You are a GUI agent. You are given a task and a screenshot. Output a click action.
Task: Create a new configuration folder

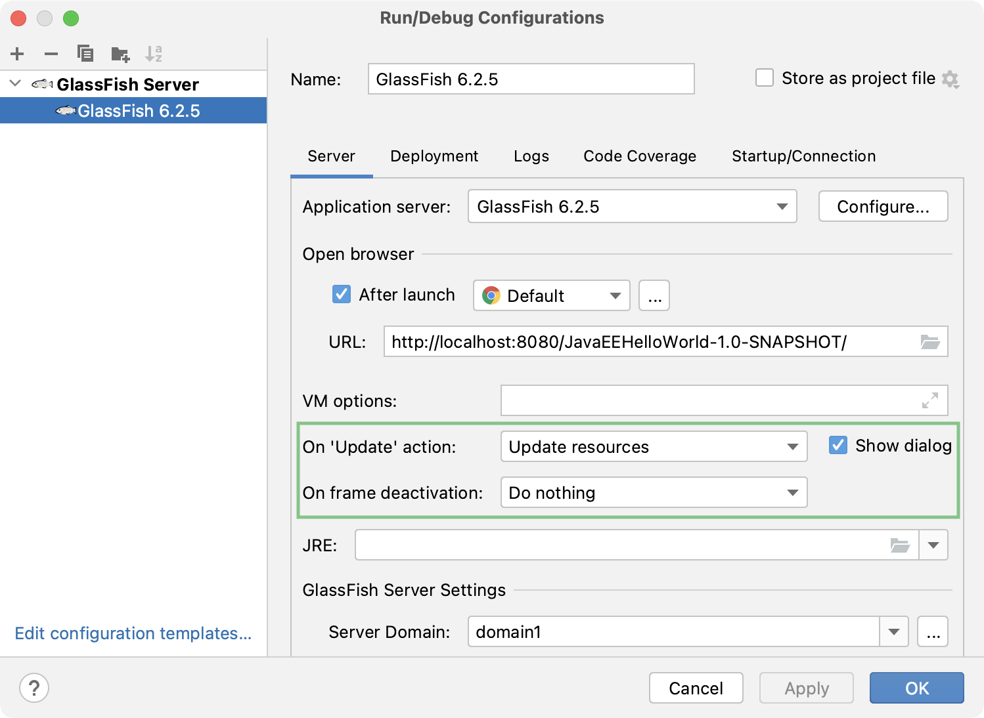120,54
